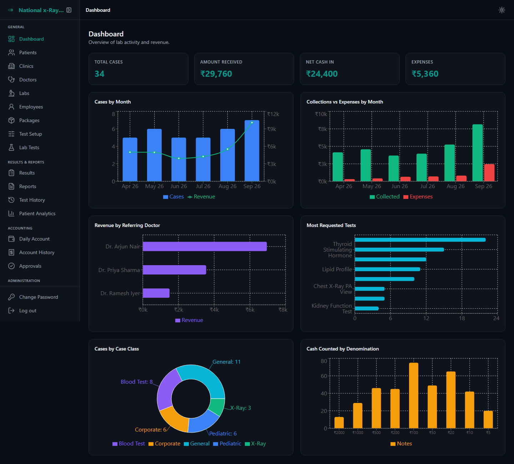Click the Change Password key icon
Image resolution: width=514 pixels, height=464 pixels.
11,297
